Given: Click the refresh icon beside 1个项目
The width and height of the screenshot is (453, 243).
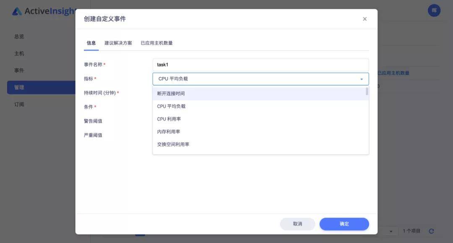Looking at the screenshot, I should pos(431,230).
